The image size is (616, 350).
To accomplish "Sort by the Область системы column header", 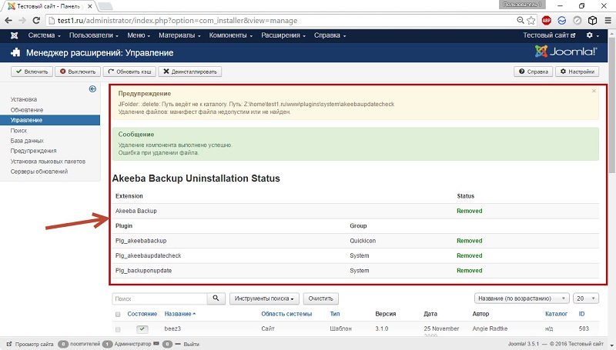I will click(x=286, y=314).
